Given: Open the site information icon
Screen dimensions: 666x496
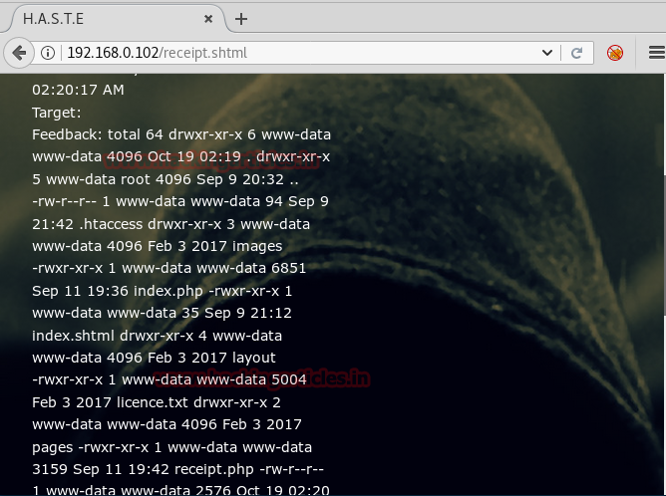Looking at the screenshot, I should [x=48, y=53].
